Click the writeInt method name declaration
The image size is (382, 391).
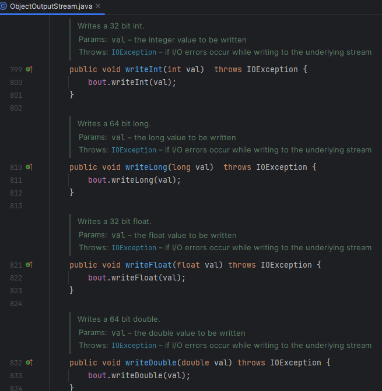[143, 69]
